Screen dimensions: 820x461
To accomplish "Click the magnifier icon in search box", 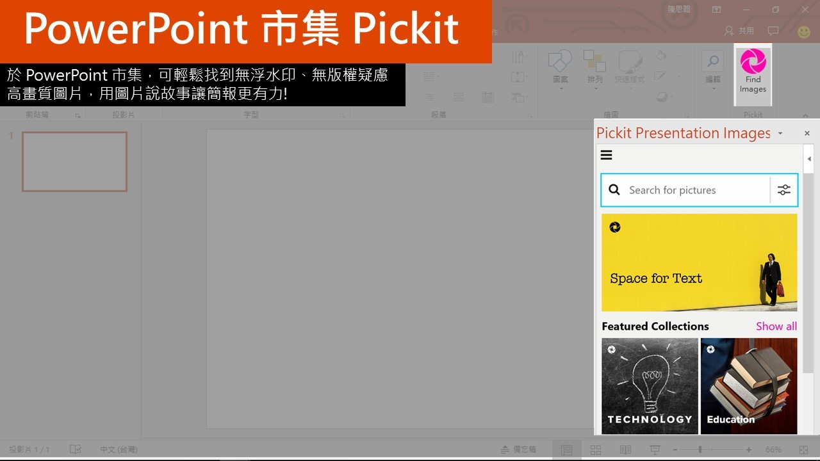I will pos(614,190).
